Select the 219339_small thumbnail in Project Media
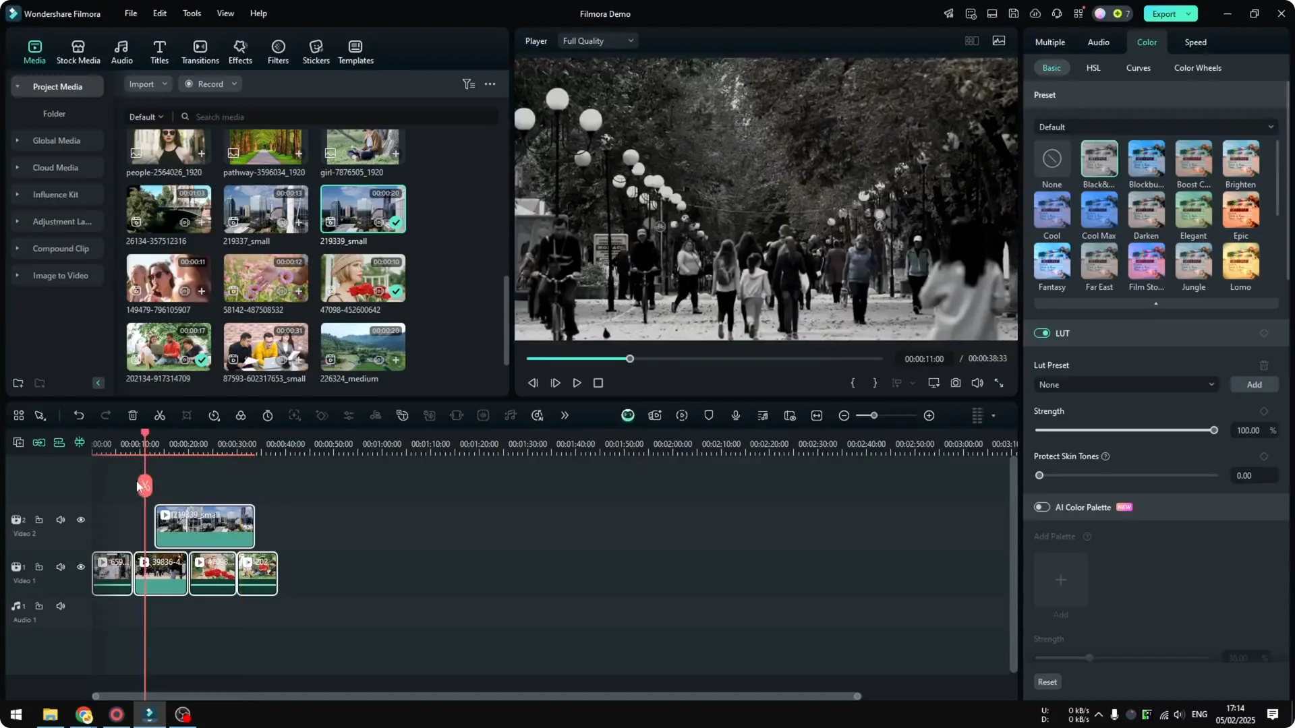Image resolution: width=1295 pixels, height=728 pixels. coord(362,209)
